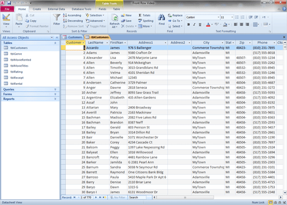
Task: Open tblMovieRented table
Action: (20, 60)
